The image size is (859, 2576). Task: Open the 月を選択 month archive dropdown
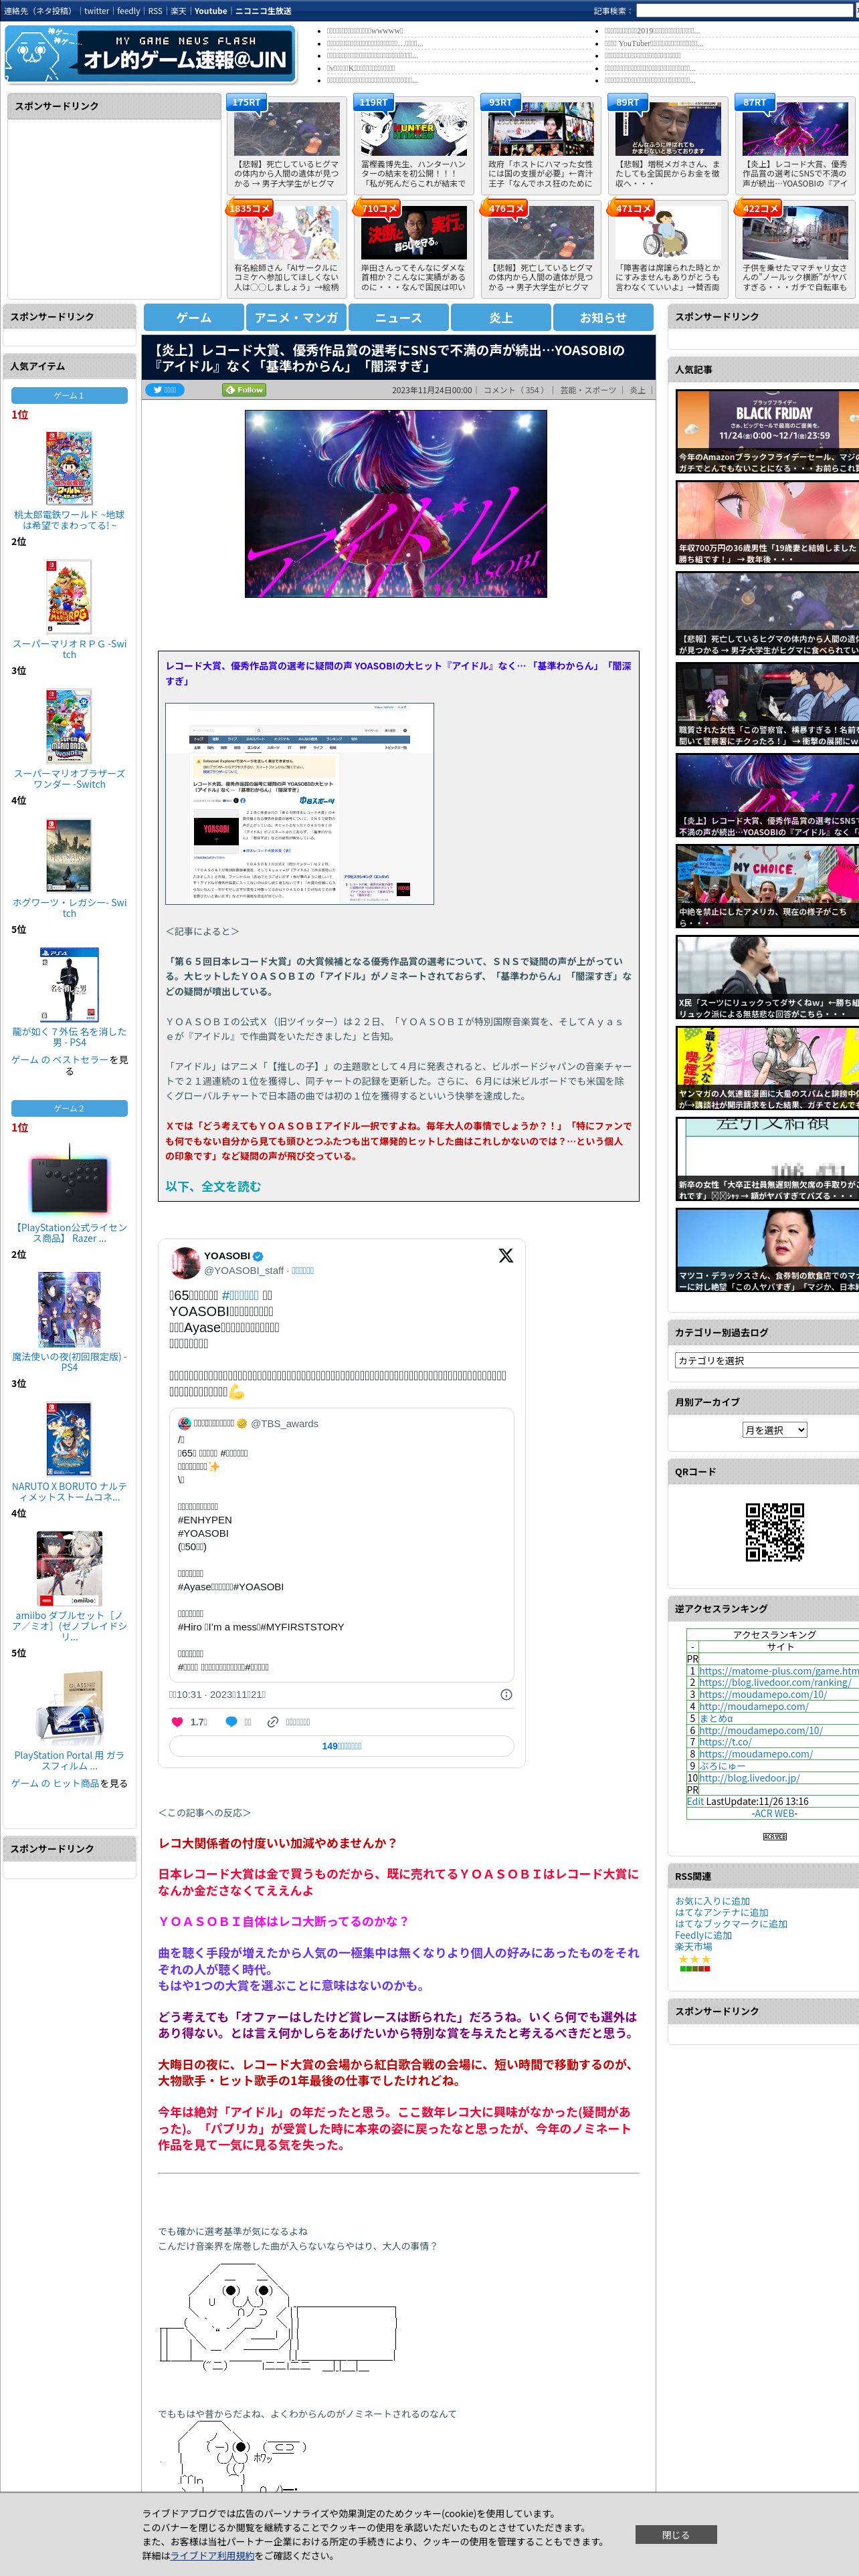point(774,1430)
